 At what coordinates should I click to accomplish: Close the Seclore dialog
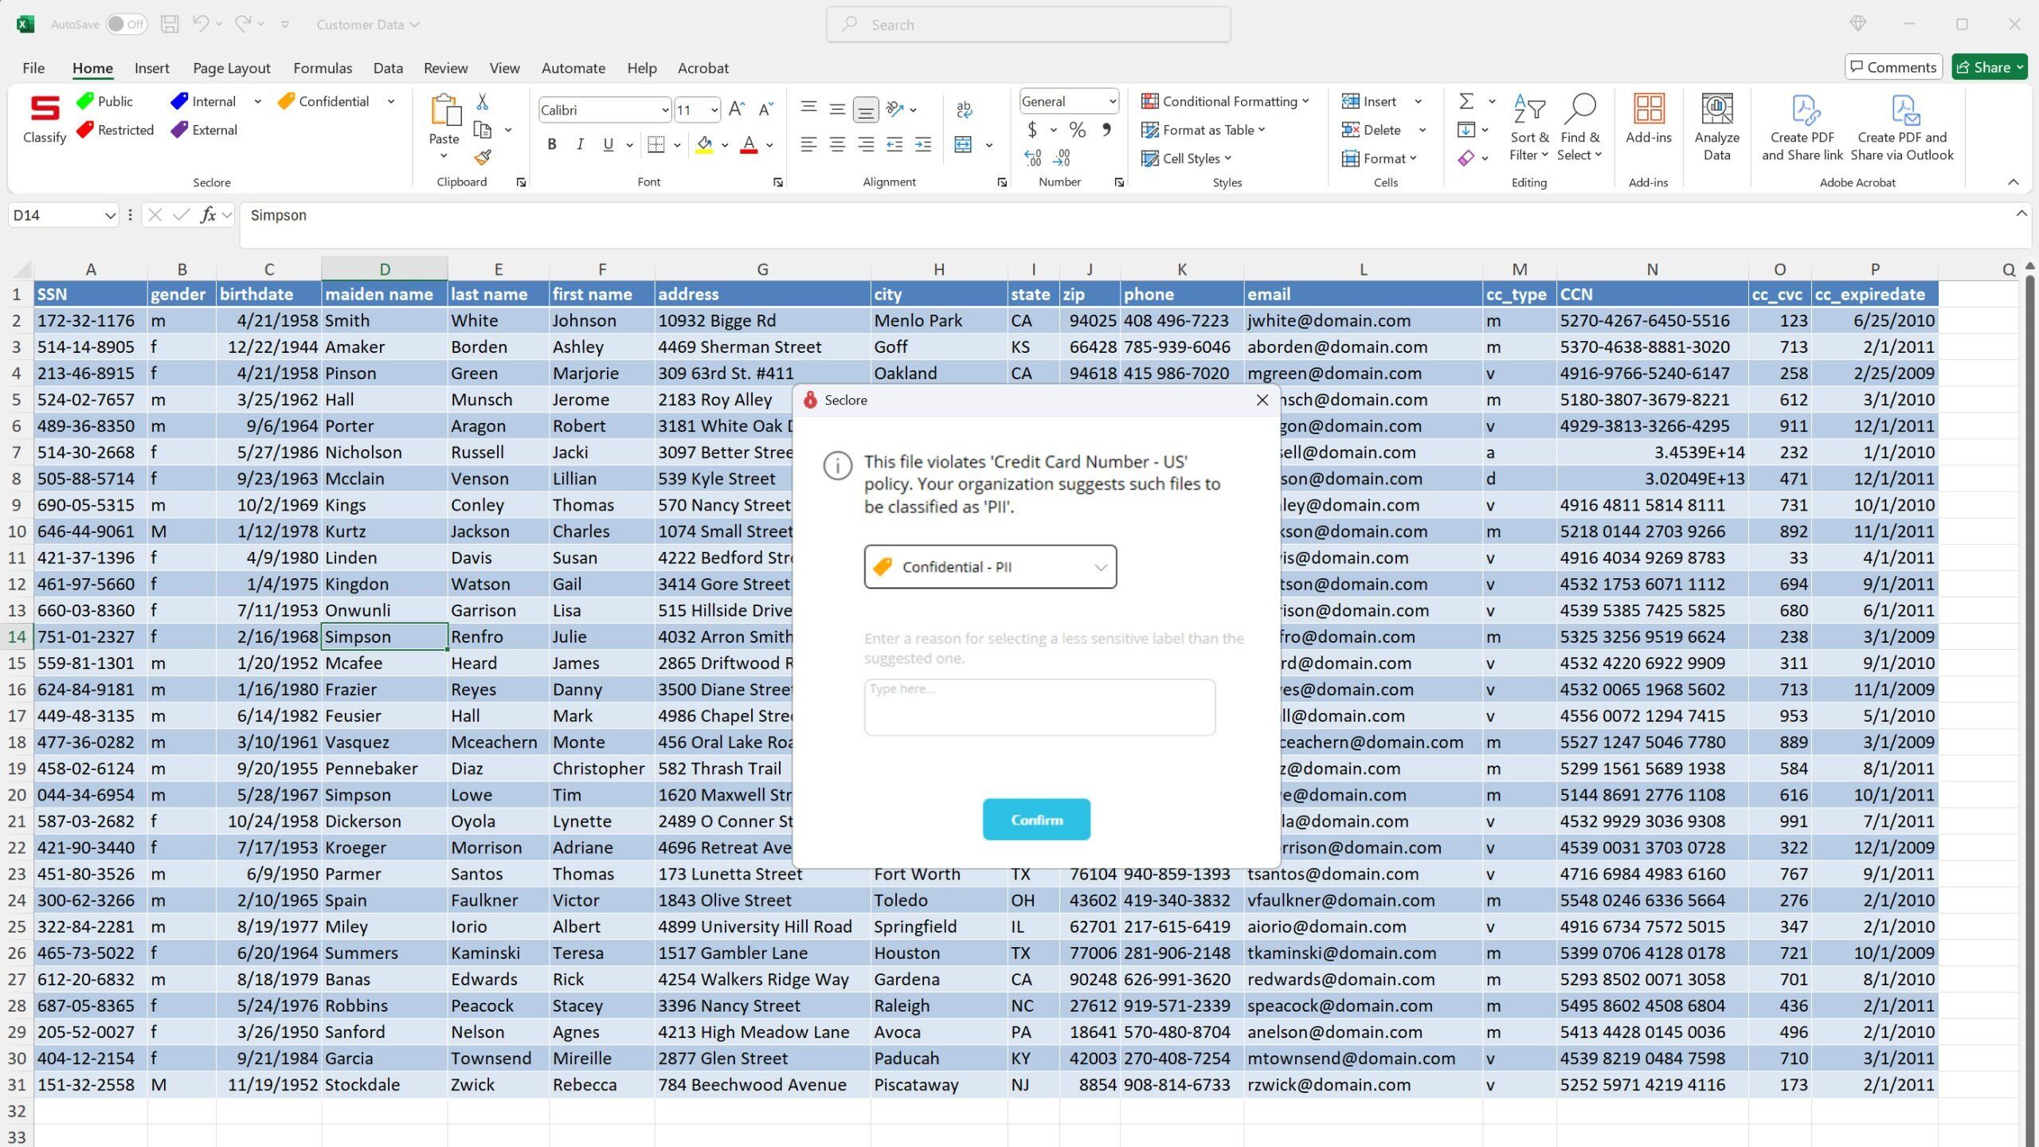coord(1262,400)
